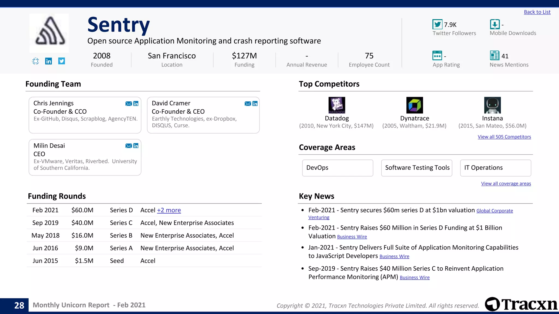Open View all coverage areas link
The image size is (559, 314).
pos(506,184)
